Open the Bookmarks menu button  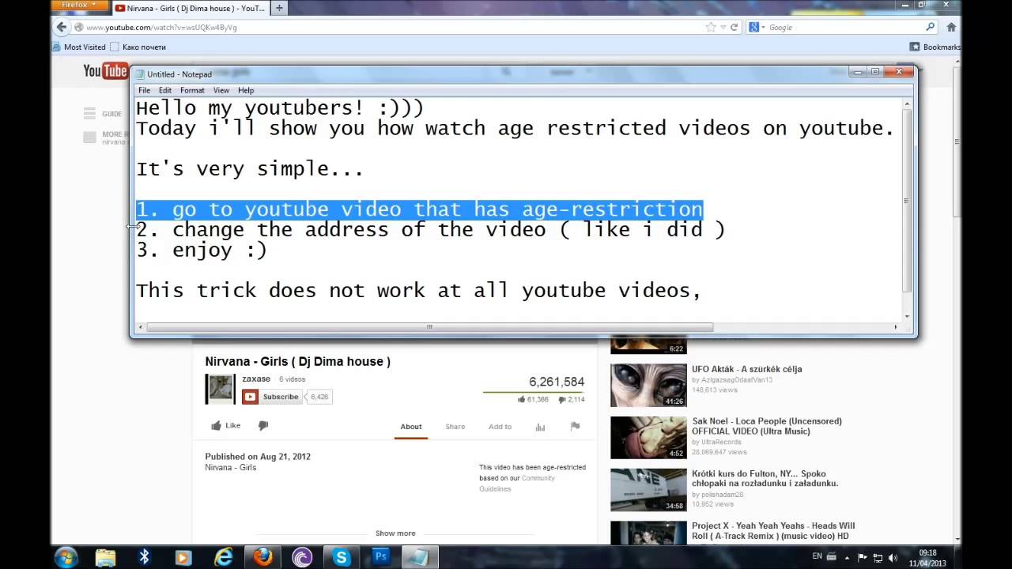pyautogui.click(x=935, y=47)
